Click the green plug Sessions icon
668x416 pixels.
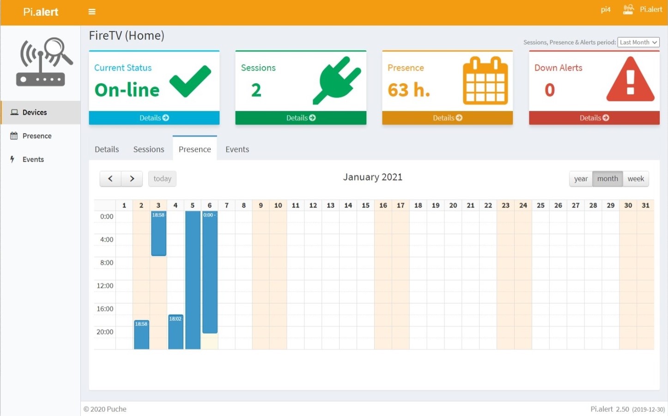click(x=337, y=80)
